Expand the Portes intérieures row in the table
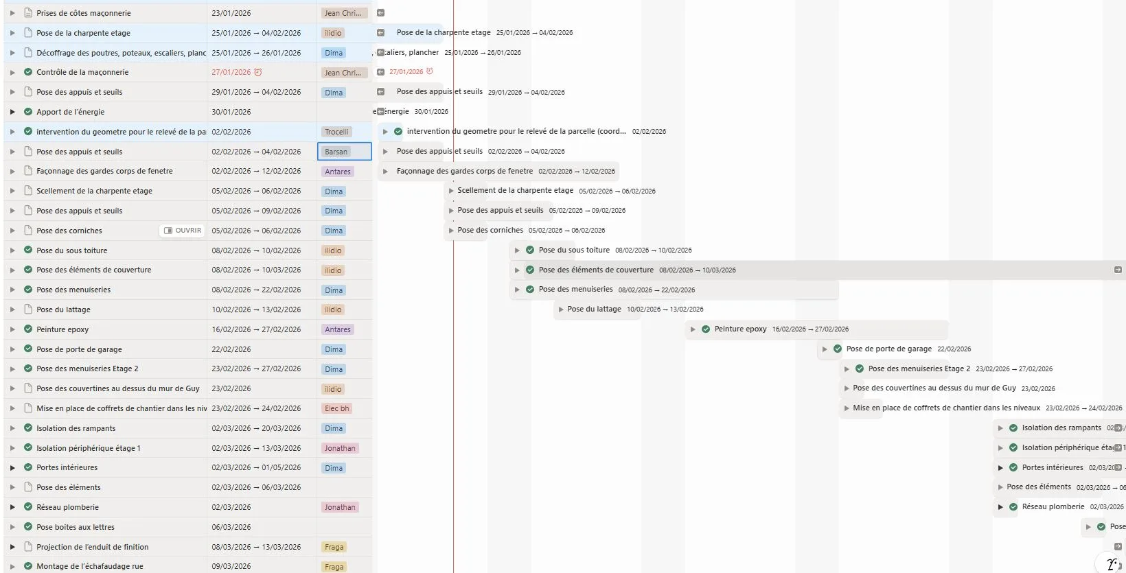Viewport: 1126px width, 573px height. tap(12, 468)
